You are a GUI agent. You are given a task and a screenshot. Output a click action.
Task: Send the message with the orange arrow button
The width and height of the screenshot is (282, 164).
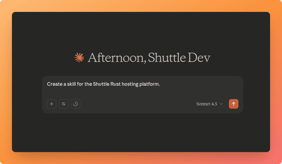[x=234, y=104]
